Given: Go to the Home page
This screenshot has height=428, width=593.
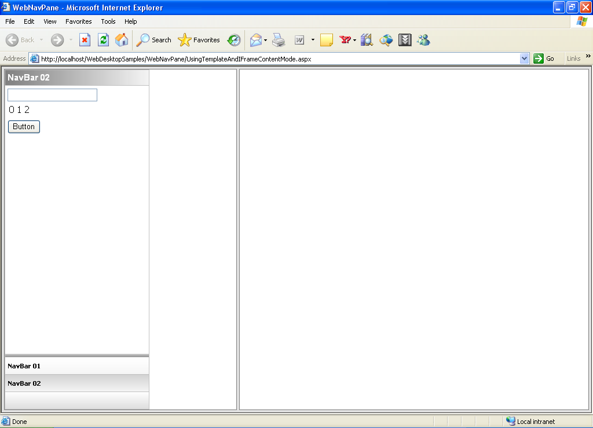Looking at the screenshot, I should tap(122, 40).
